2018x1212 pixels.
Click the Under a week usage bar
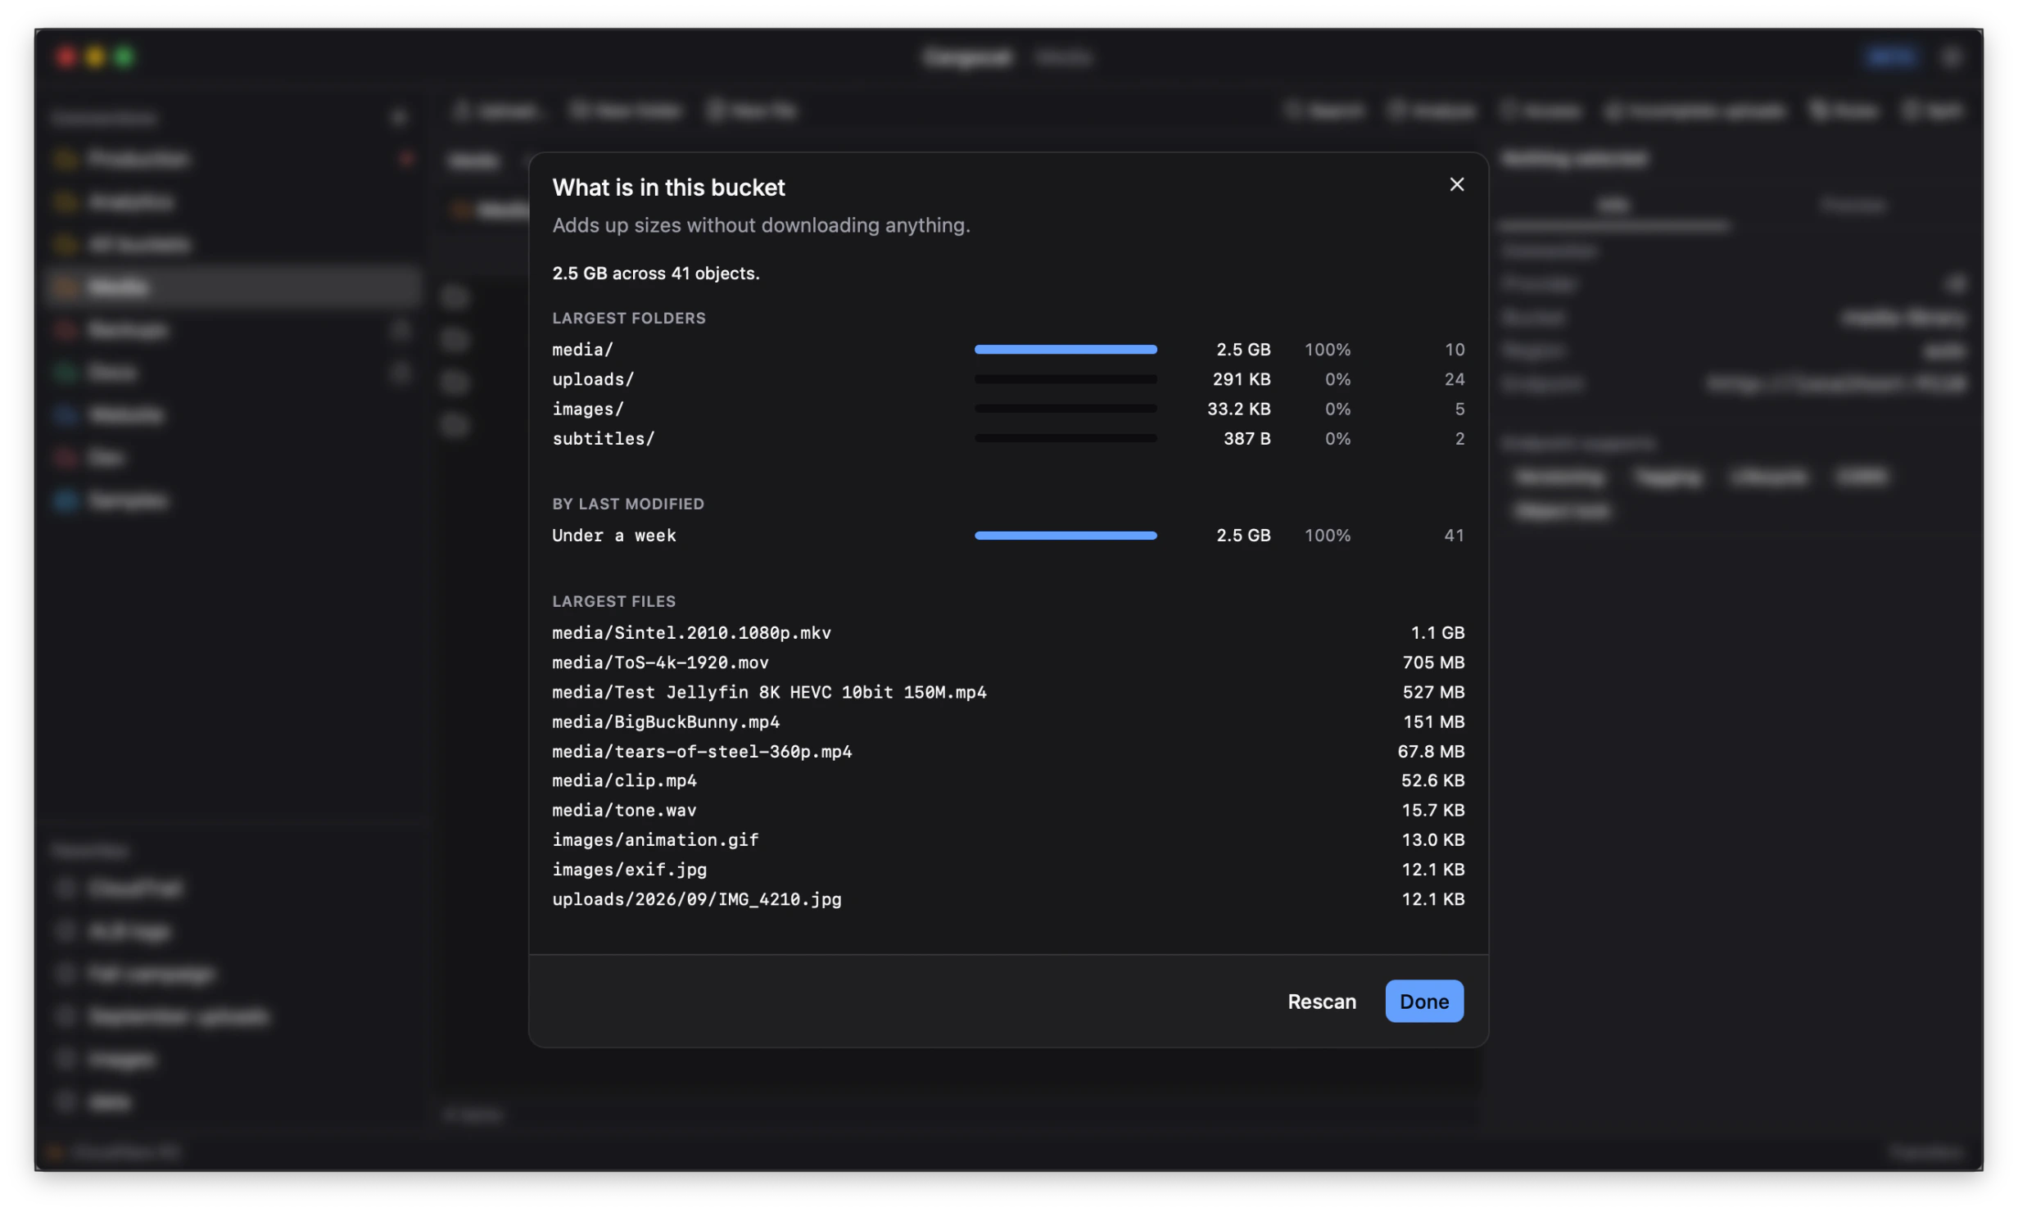click(x=1066, y=536)
